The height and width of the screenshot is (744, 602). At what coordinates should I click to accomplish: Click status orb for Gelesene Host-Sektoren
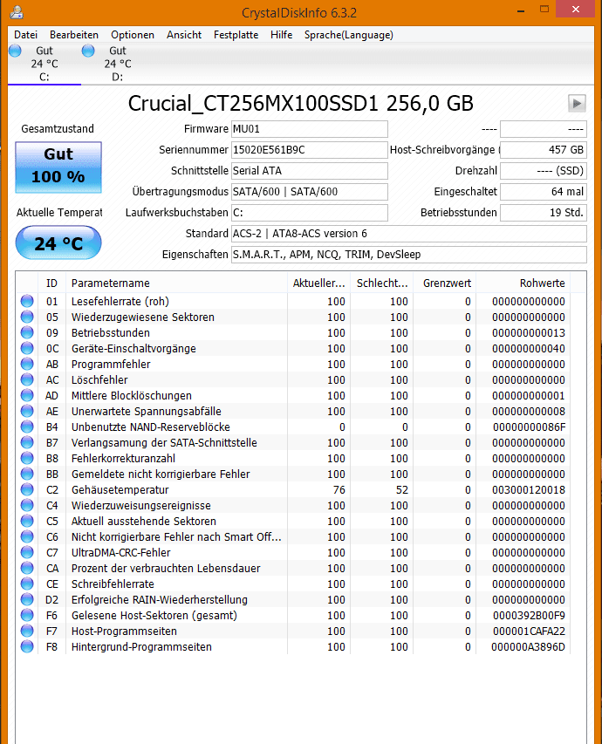click(27, 615)
